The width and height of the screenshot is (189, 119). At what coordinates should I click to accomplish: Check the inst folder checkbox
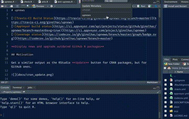pyautogui.click(x=165, y=111)
